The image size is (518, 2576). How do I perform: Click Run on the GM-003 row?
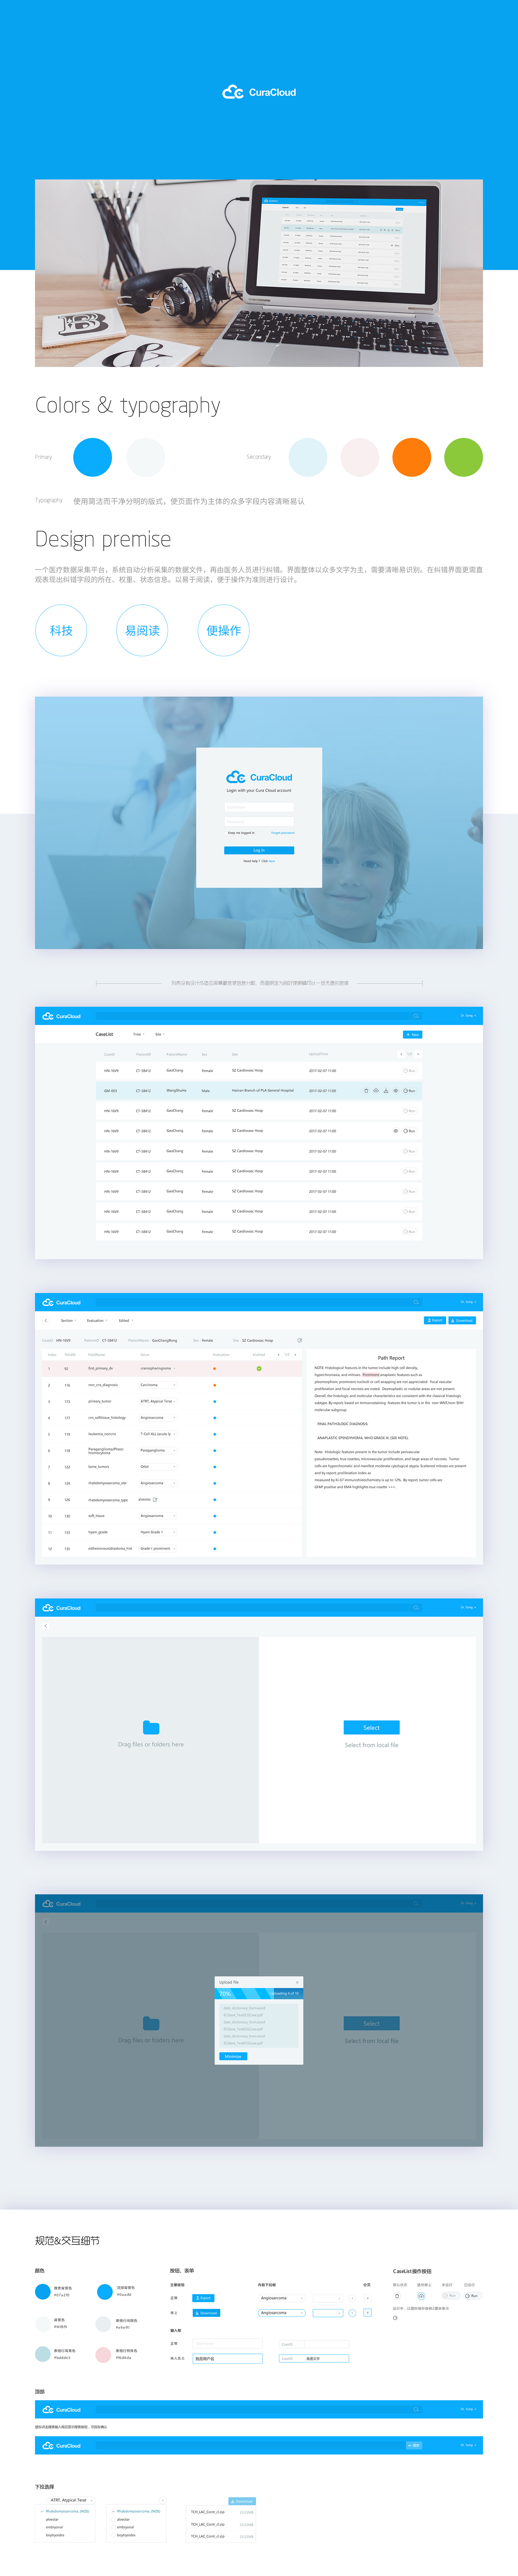(409, 1091)
